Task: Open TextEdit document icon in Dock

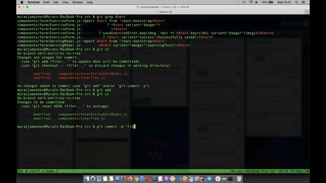Action: [160, 178]
